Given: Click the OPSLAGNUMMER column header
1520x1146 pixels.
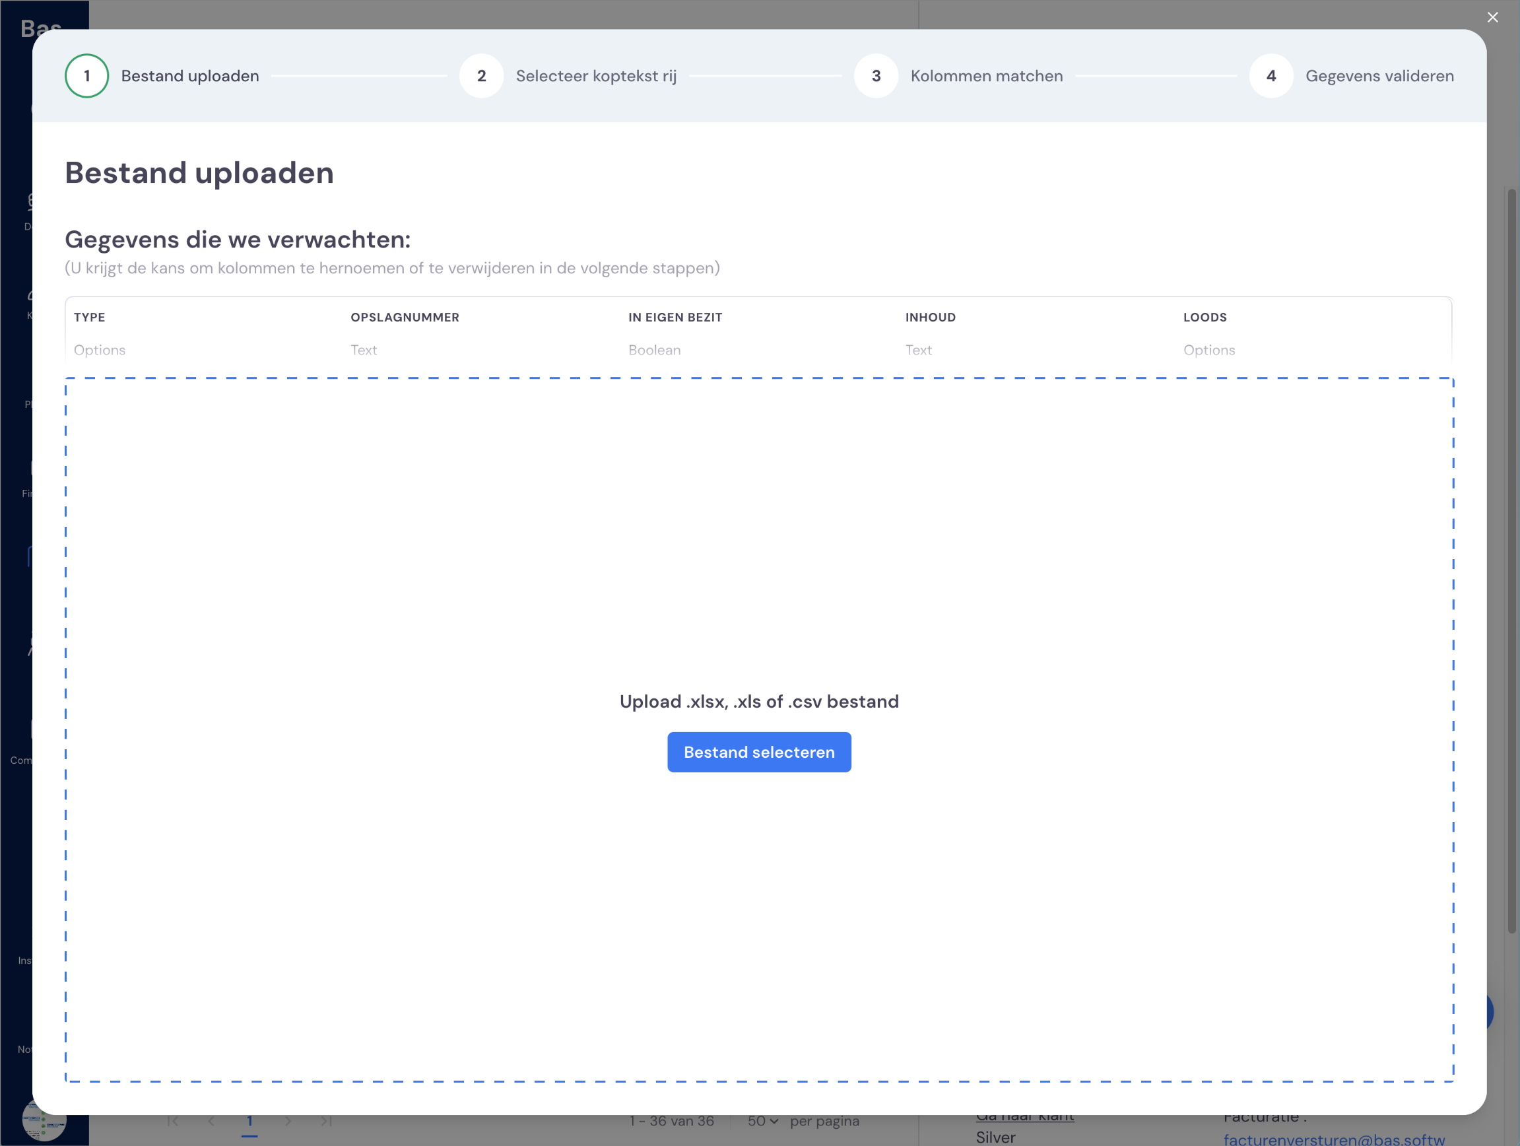Looking at the screenshot, I should click(405, 317).
